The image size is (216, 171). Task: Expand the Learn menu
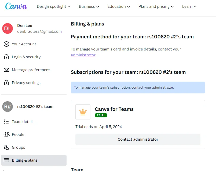point(189,6)
